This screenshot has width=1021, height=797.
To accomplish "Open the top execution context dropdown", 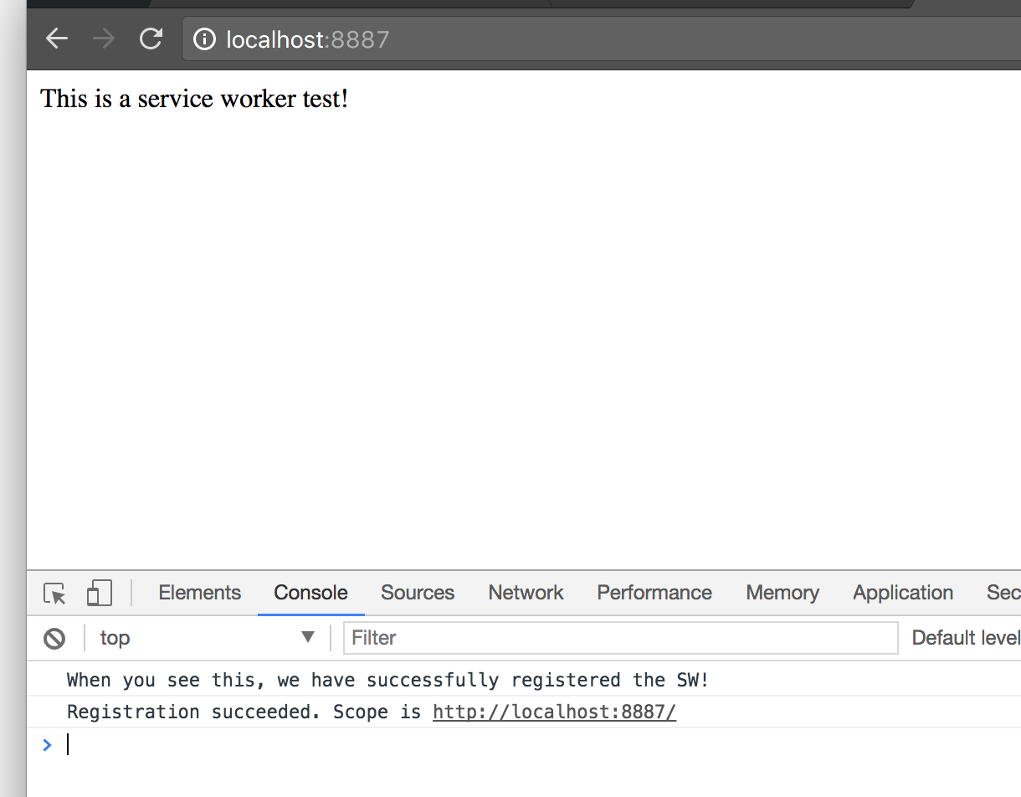I will click(207, 638).
